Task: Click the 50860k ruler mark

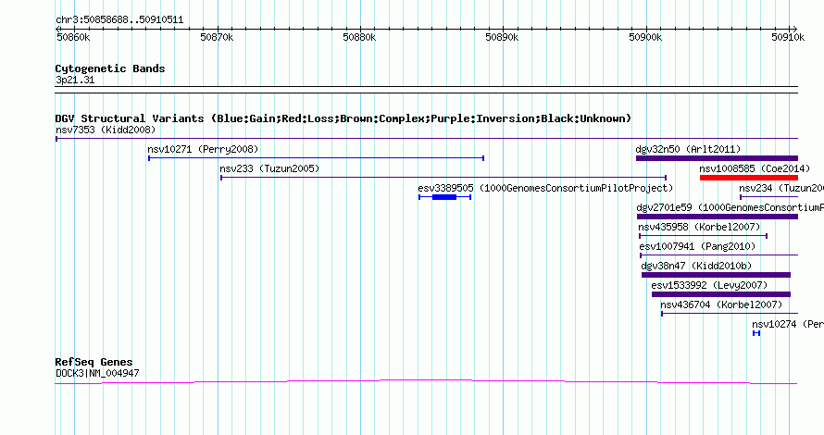Action: (73, 37)
